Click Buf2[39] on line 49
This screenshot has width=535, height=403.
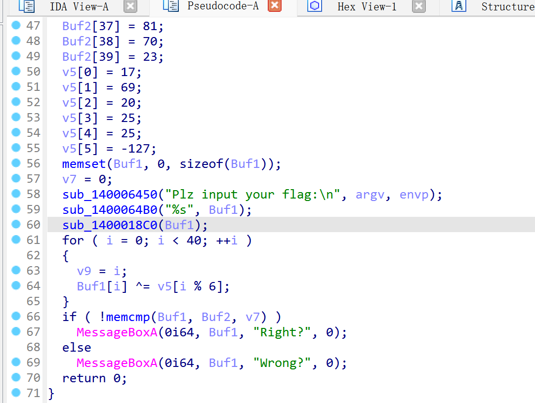point(91,57)
